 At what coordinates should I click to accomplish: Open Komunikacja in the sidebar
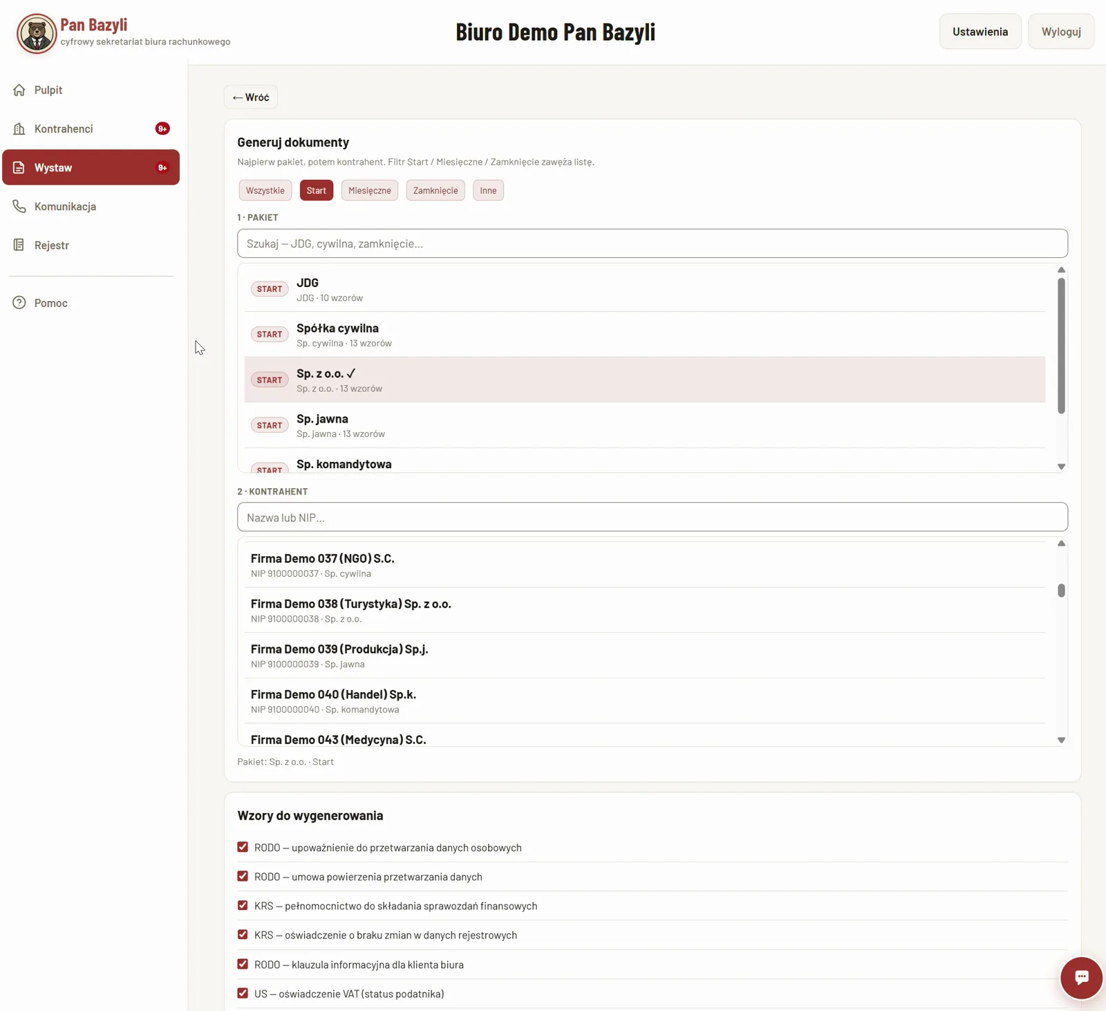tap(91, 206)
